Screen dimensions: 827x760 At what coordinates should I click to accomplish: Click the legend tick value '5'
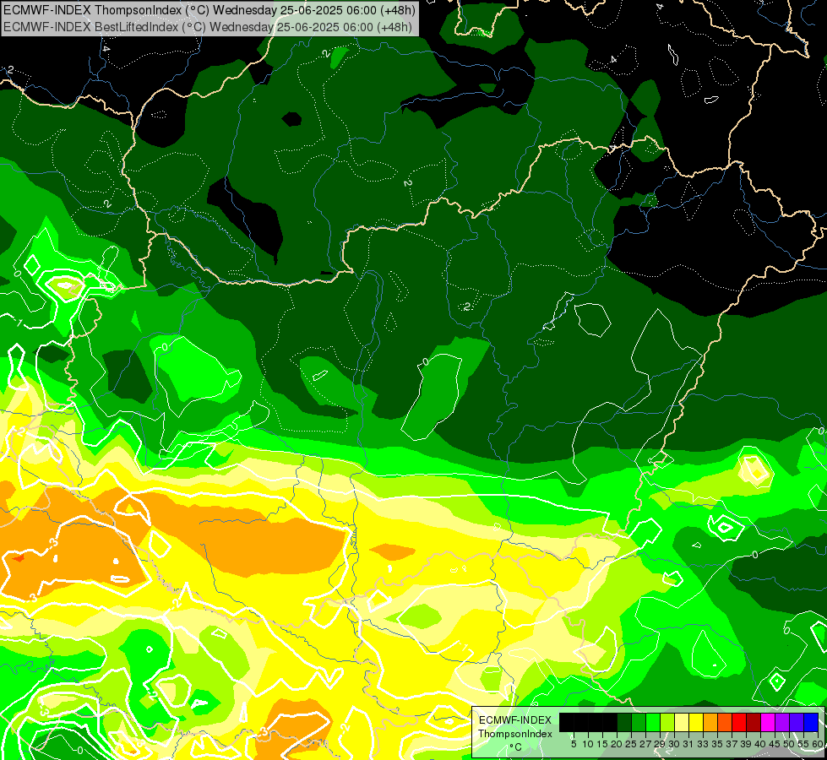574,744
